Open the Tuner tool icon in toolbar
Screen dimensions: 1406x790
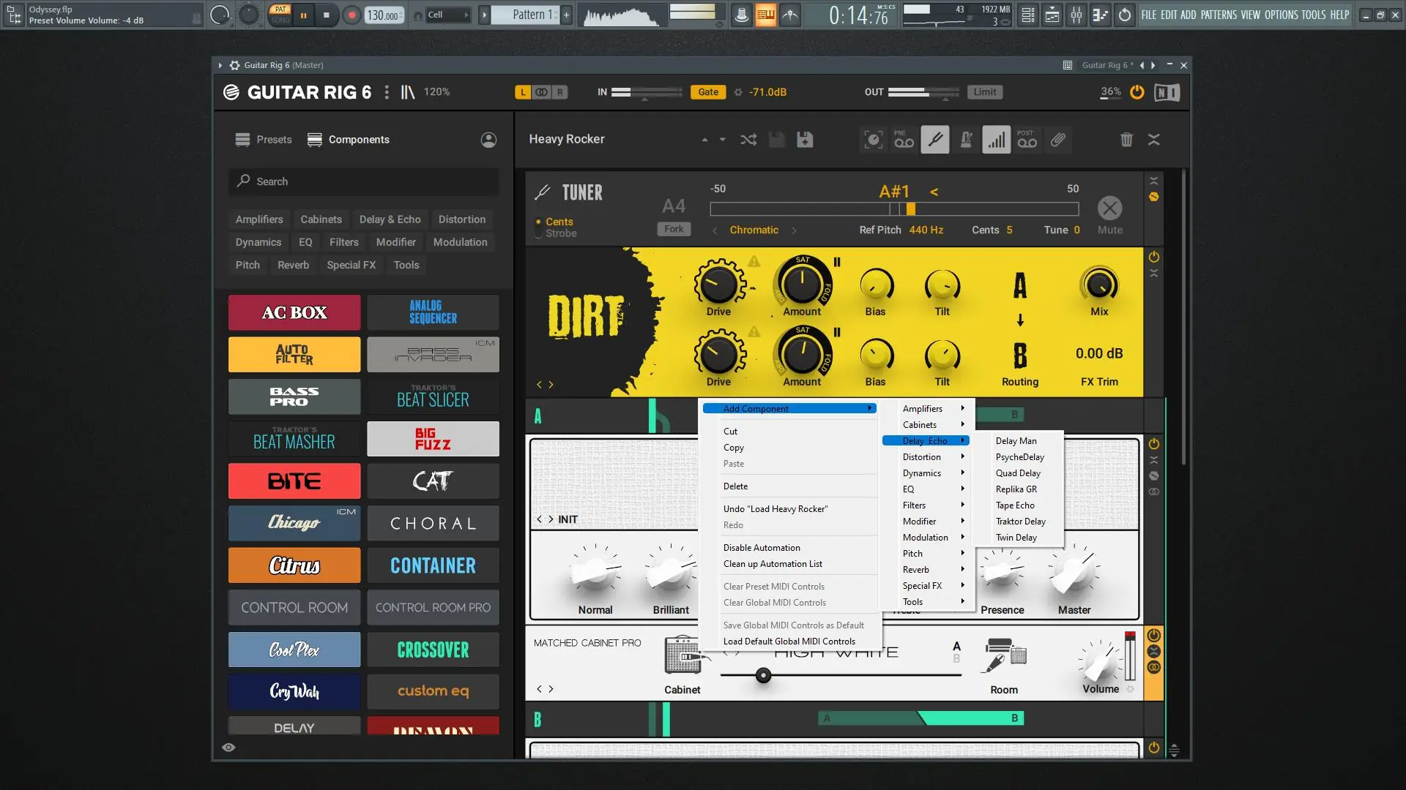935,140
